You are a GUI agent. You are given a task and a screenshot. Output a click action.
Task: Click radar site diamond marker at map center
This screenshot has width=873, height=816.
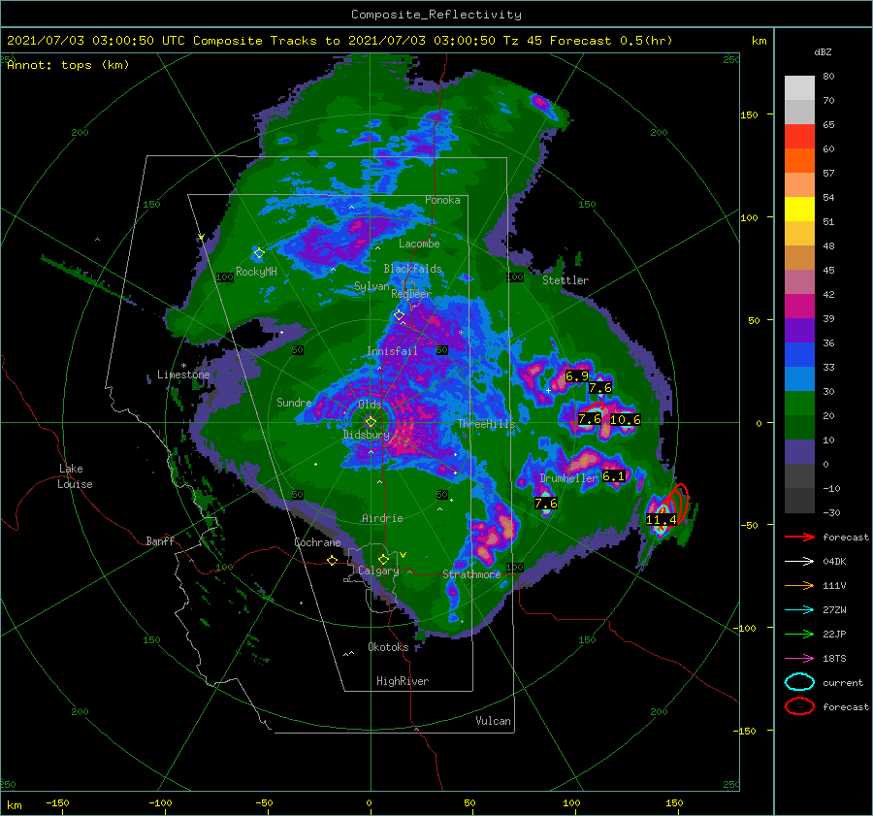coord(371,422)
